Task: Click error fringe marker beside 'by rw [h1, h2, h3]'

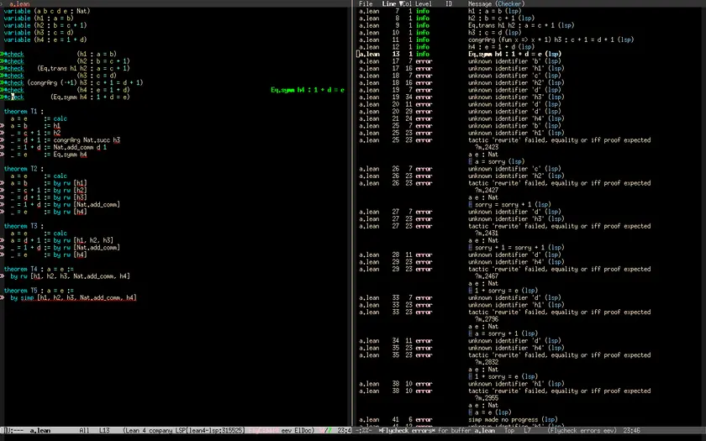Action: coord(3,240)
